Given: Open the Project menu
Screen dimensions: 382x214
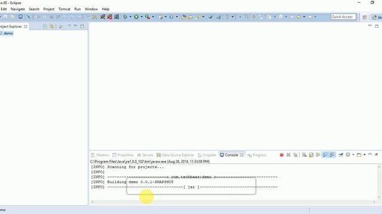Looking at the screenshot, I should 49,9.
